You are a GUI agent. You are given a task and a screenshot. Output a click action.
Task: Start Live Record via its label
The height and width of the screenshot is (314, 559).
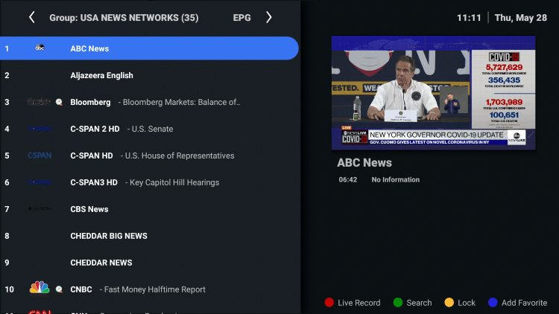click(x=359, y=303)
